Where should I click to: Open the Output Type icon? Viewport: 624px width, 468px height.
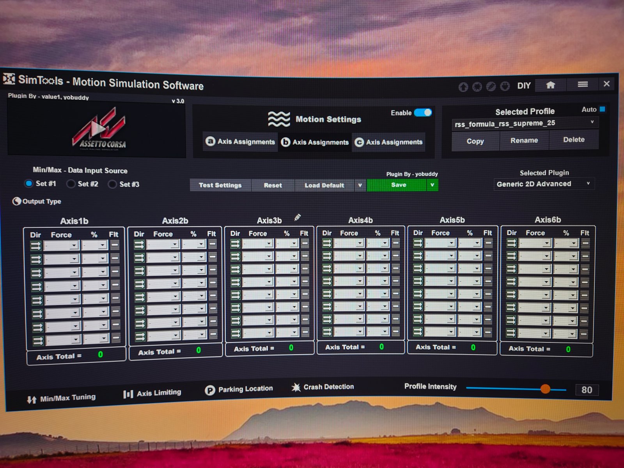(17, 201)
